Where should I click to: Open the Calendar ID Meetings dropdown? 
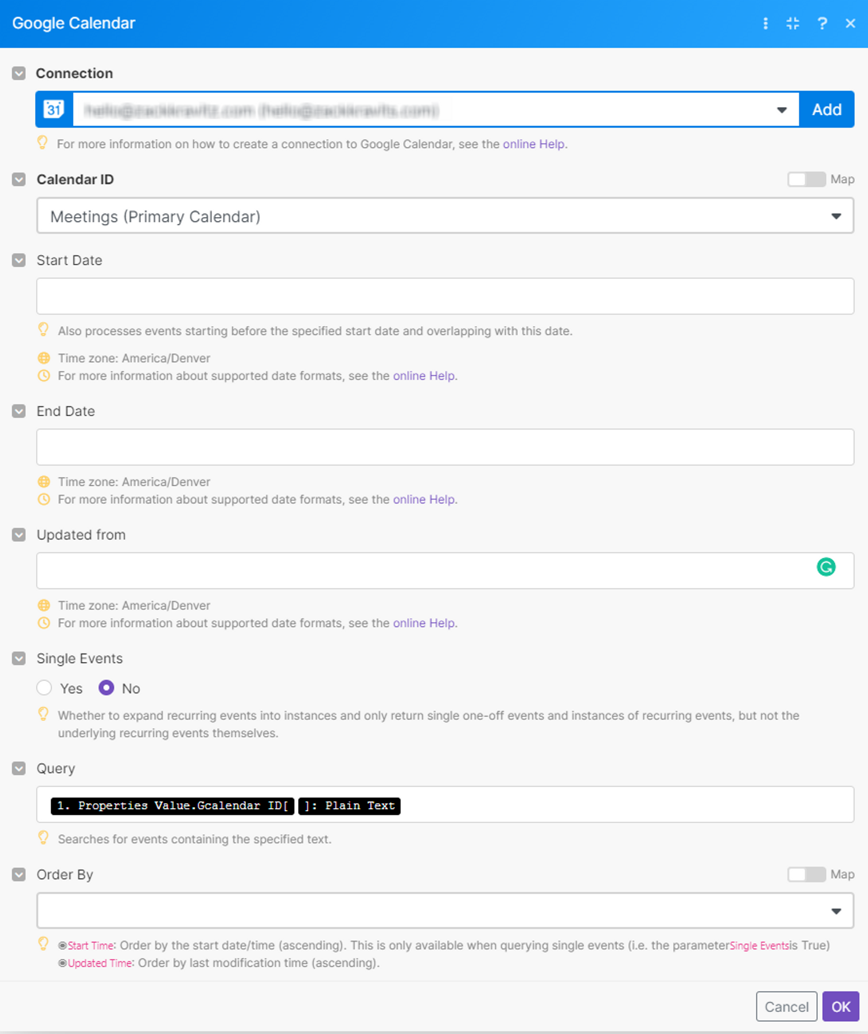[445, 216]
